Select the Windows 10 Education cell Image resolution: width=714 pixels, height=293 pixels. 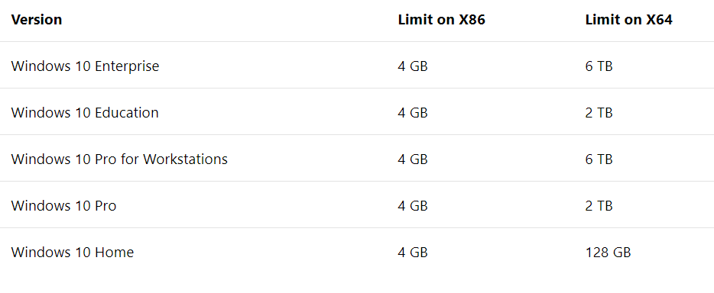85,113
